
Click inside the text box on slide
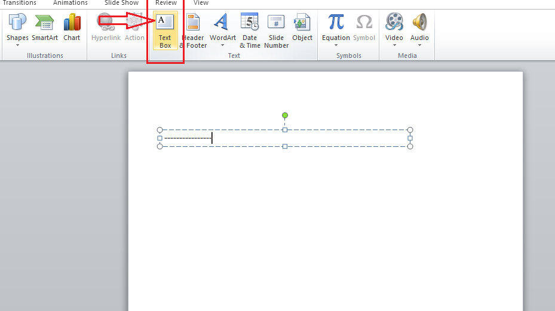299,138
